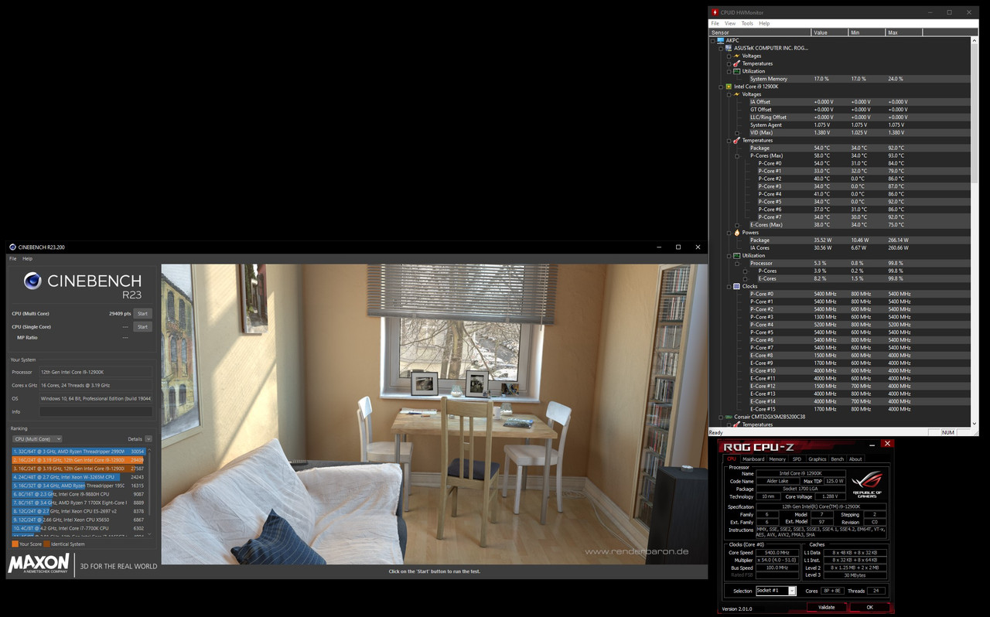Collapse the ASUSTeK COMPUTER INC. ROG node

[721, 48]
